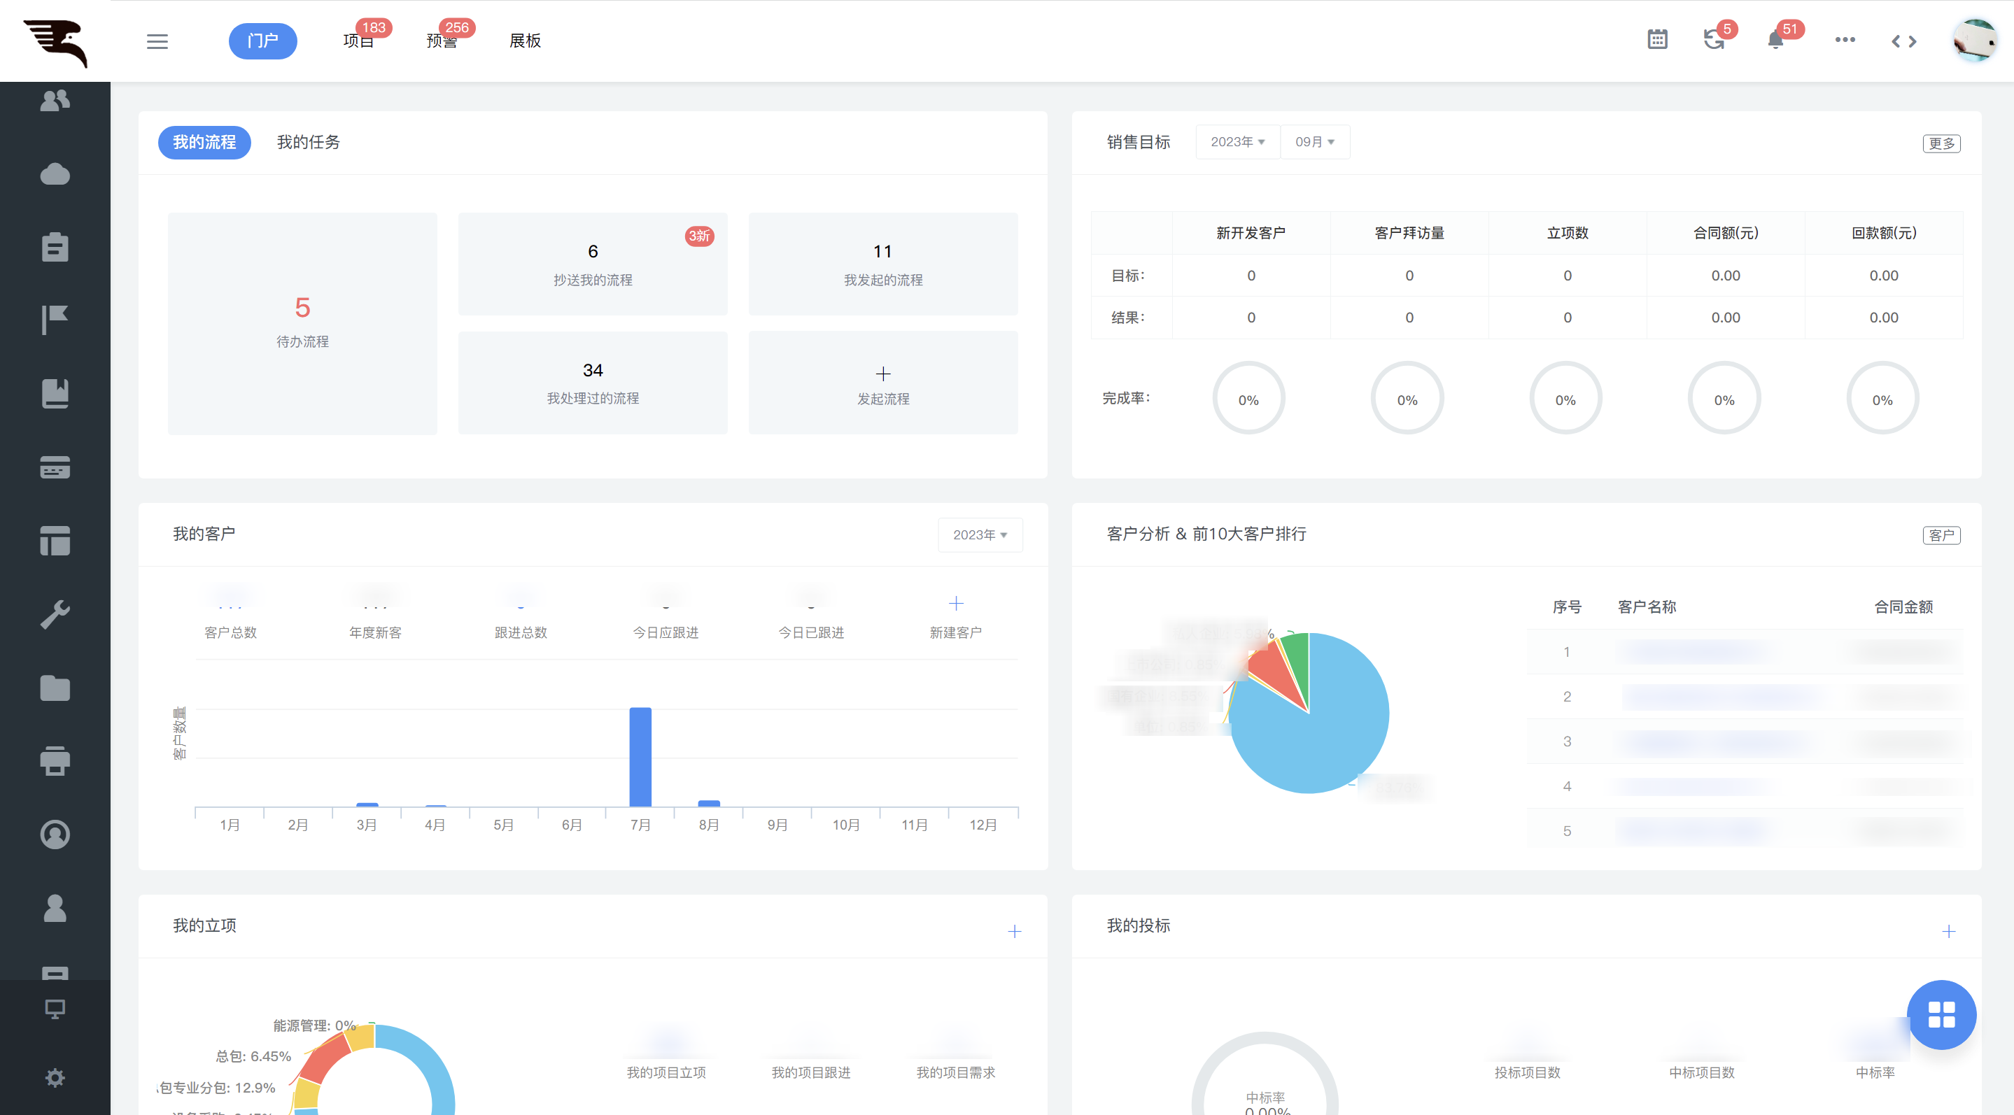This screenshot has height=1115, width=2014.
Task: Click the settings gear in sidebar
Action: pyautogui.click(x=55, y=1077)
